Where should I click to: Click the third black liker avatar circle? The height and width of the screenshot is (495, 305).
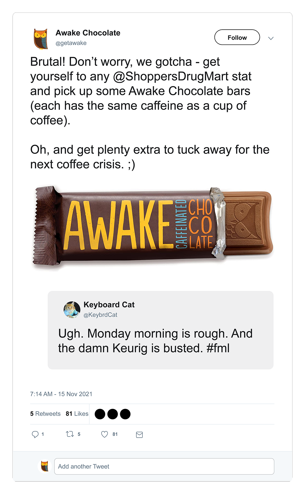125,414
